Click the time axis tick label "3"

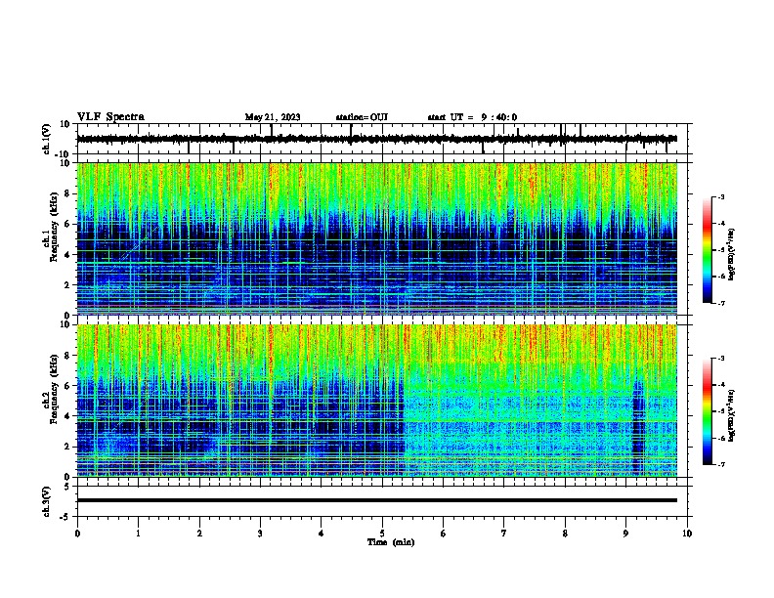[260, 534]
